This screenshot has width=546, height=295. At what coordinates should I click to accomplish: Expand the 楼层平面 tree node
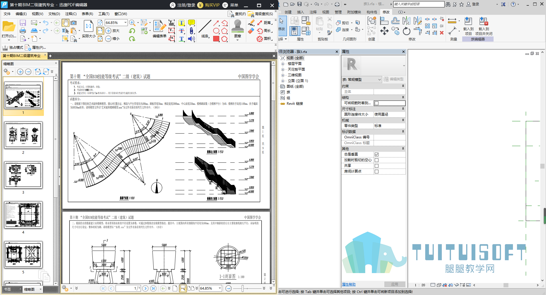pyautogui.click(x=283, y=64)
